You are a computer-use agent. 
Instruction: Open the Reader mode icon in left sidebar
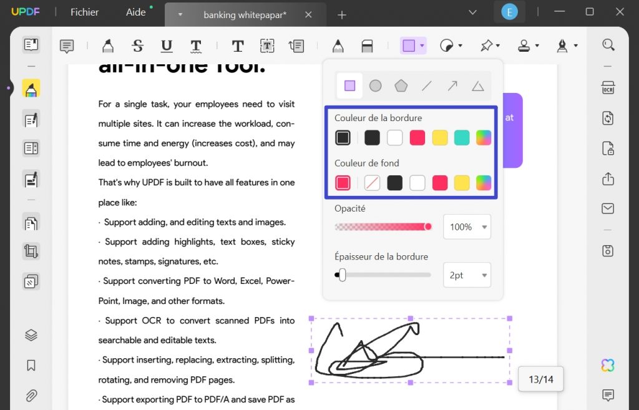(x=31, y=44)
